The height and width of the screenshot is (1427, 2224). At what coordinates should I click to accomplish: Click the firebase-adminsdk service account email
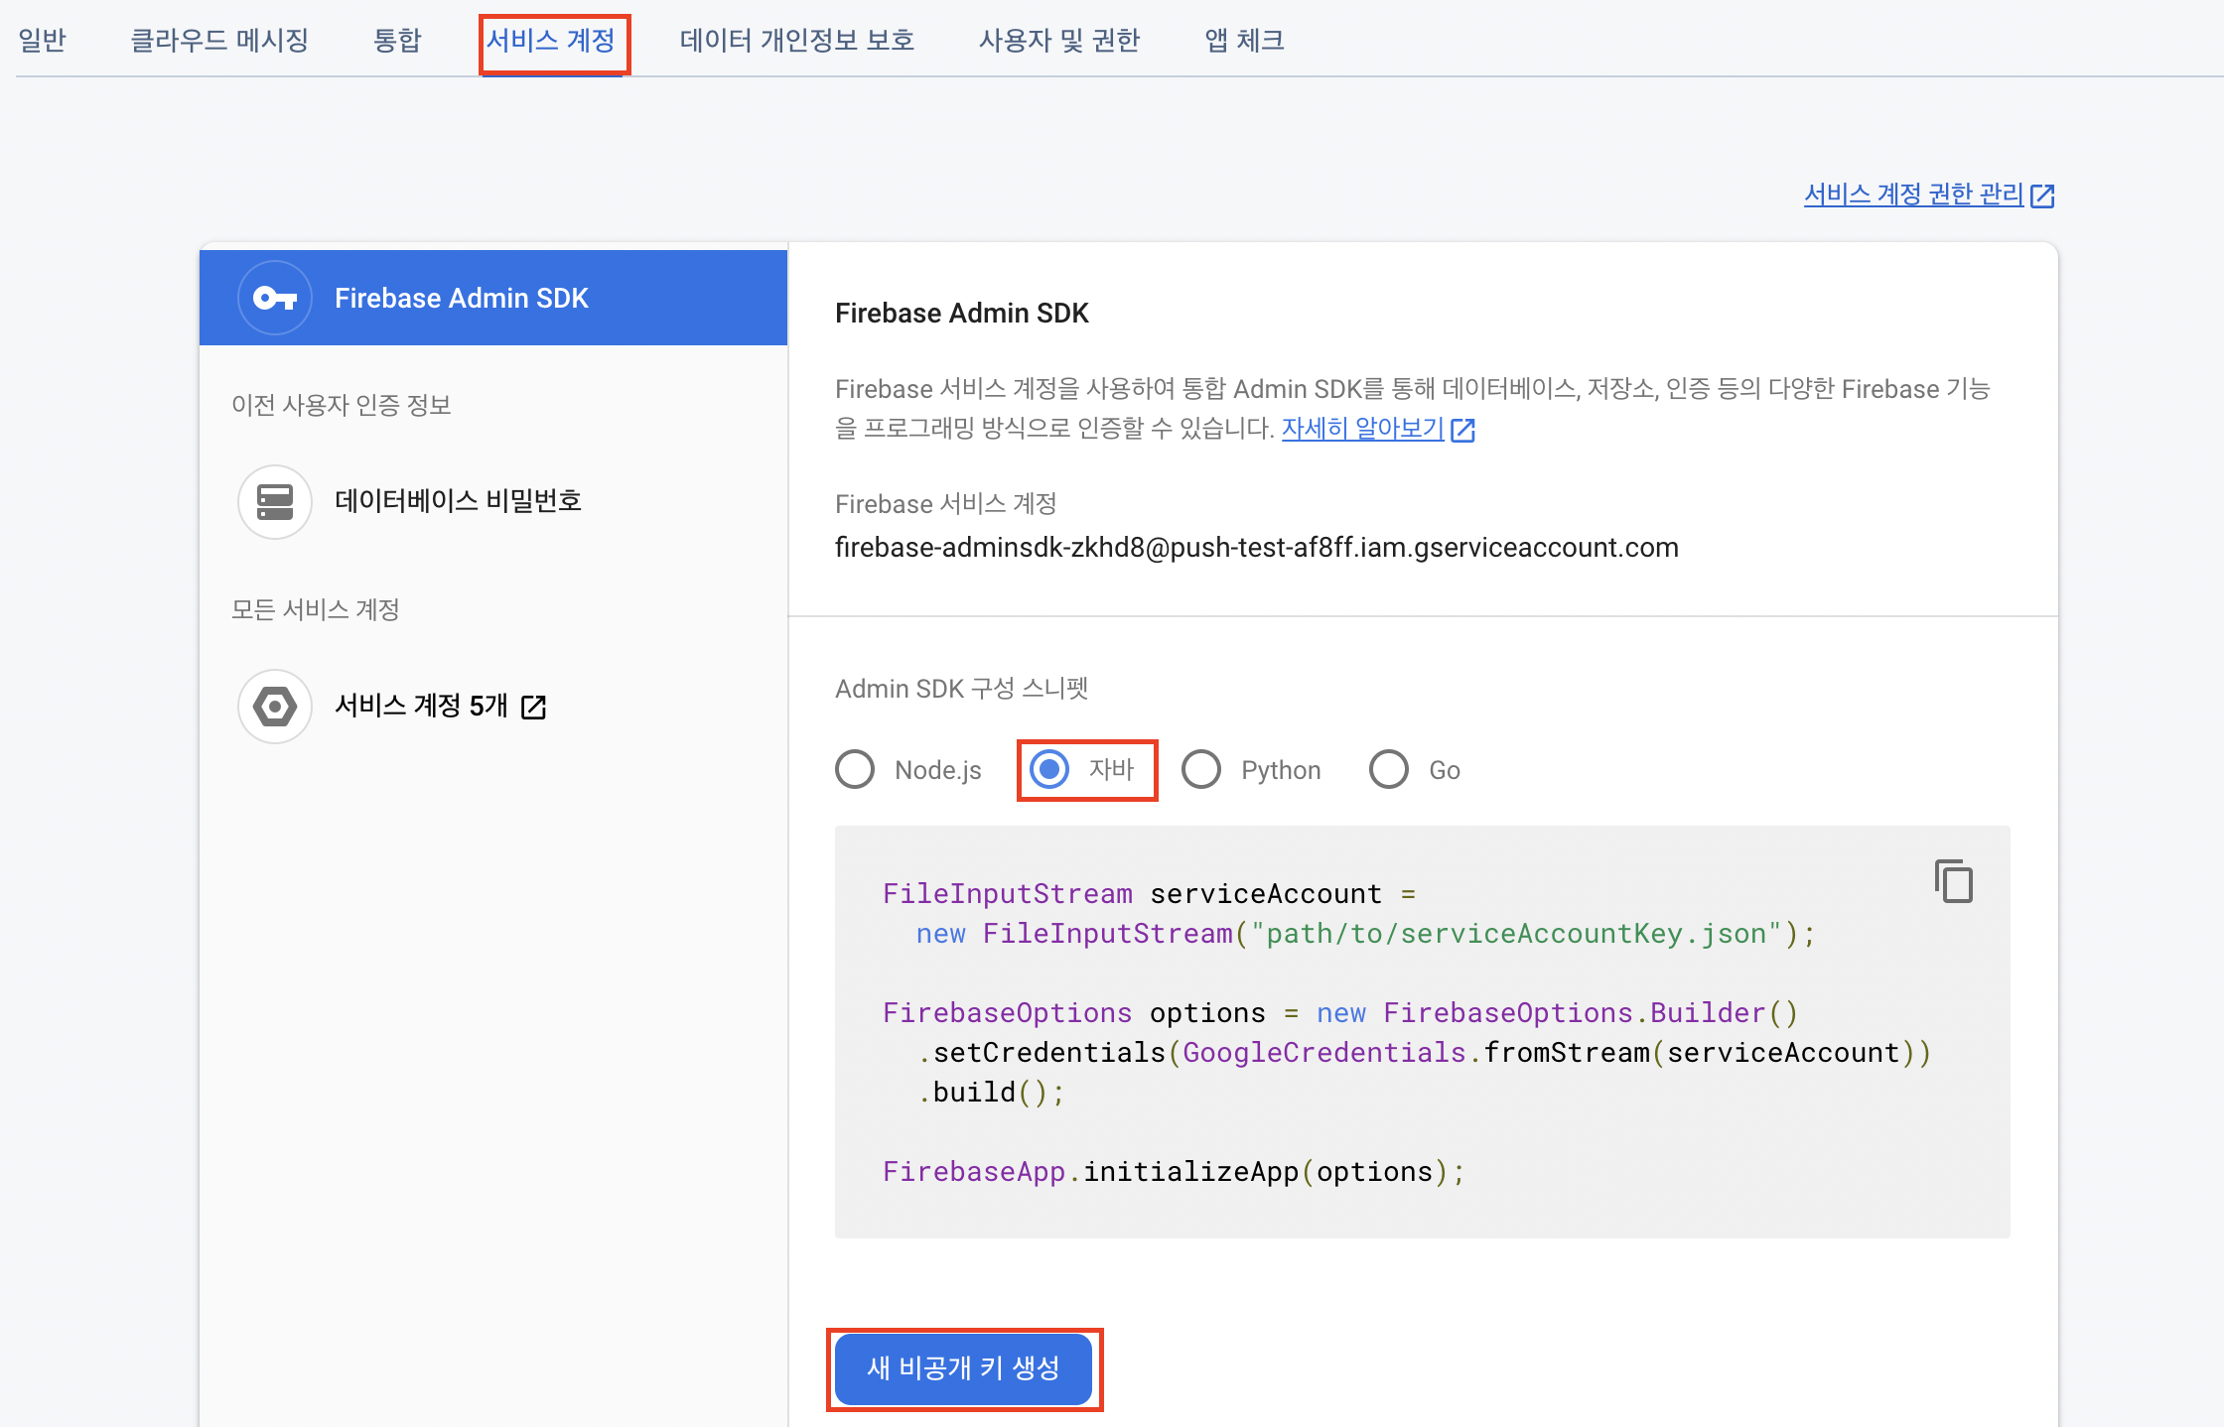point(1256,548)
